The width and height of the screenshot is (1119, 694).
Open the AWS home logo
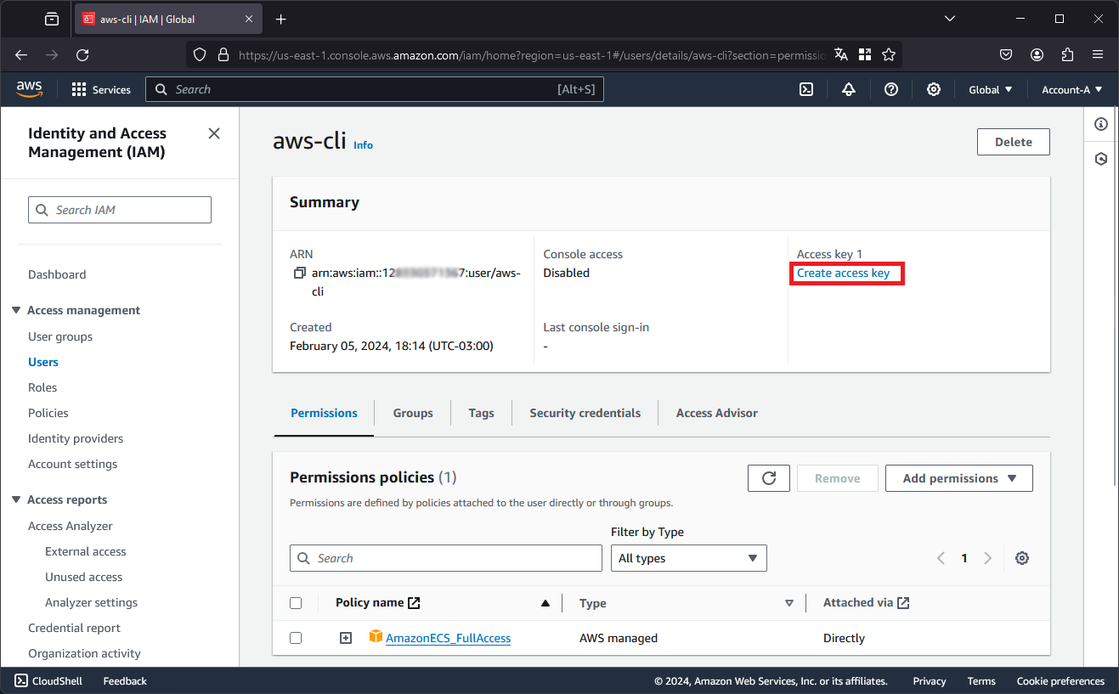29,89
